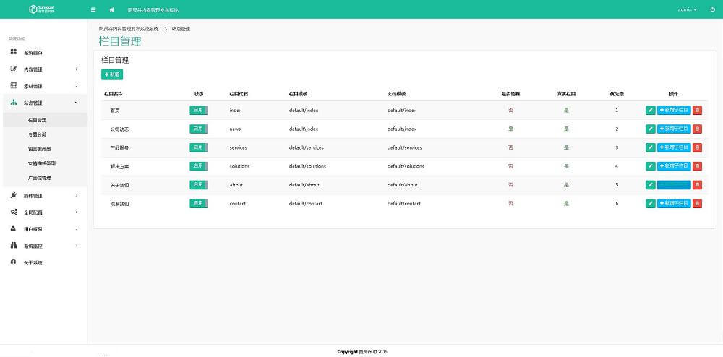This screenshot has height=357, width=723.
Task: Click the green edit pencil for index row
Action: coord(650,110)
